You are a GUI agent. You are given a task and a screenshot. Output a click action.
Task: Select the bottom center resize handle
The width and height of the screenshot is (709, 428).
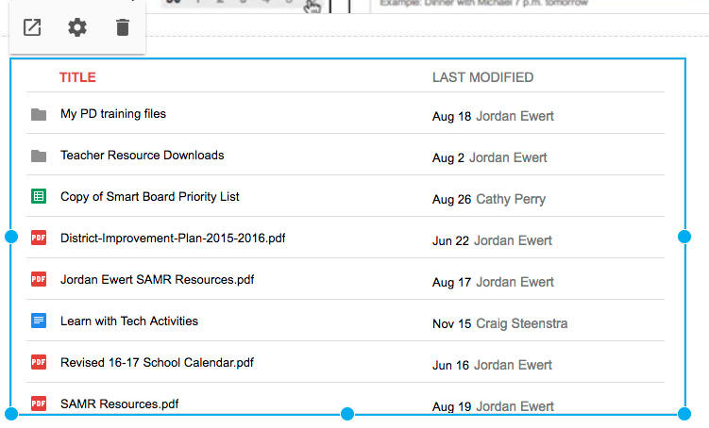pos(347,414)
